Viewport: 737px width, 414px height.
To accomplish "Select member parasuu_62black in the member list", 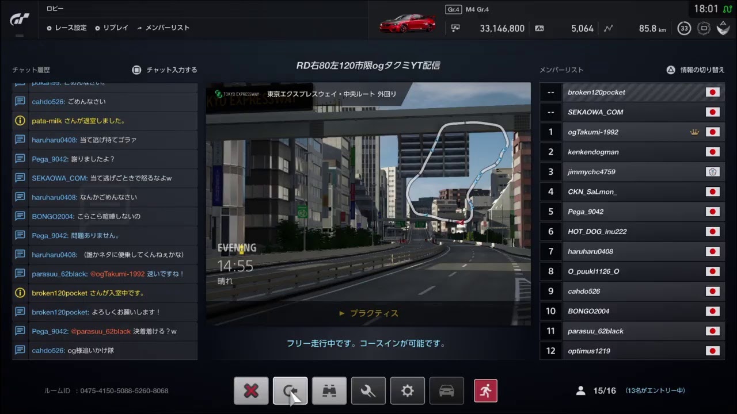I will click(x=632, y=331).
